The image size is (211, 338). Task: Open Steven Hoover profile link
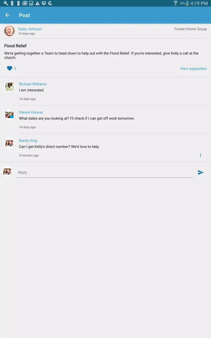[31, 112]
